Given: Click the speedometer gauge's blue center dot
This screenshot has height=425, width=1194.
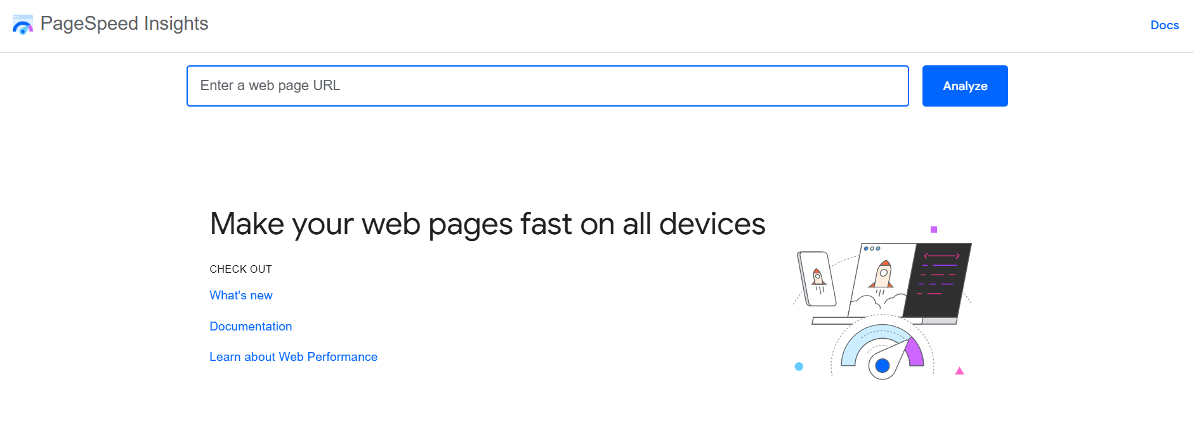Looking at the screenshot, I should [x=882, y=365].
